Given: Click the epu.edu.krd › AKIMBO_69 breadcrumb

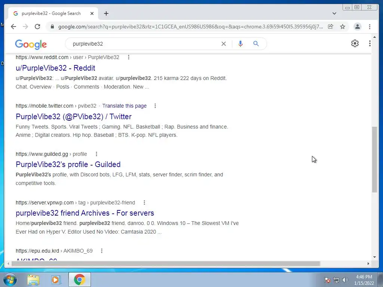Looking at the screenshot, I should click(54, 251).
